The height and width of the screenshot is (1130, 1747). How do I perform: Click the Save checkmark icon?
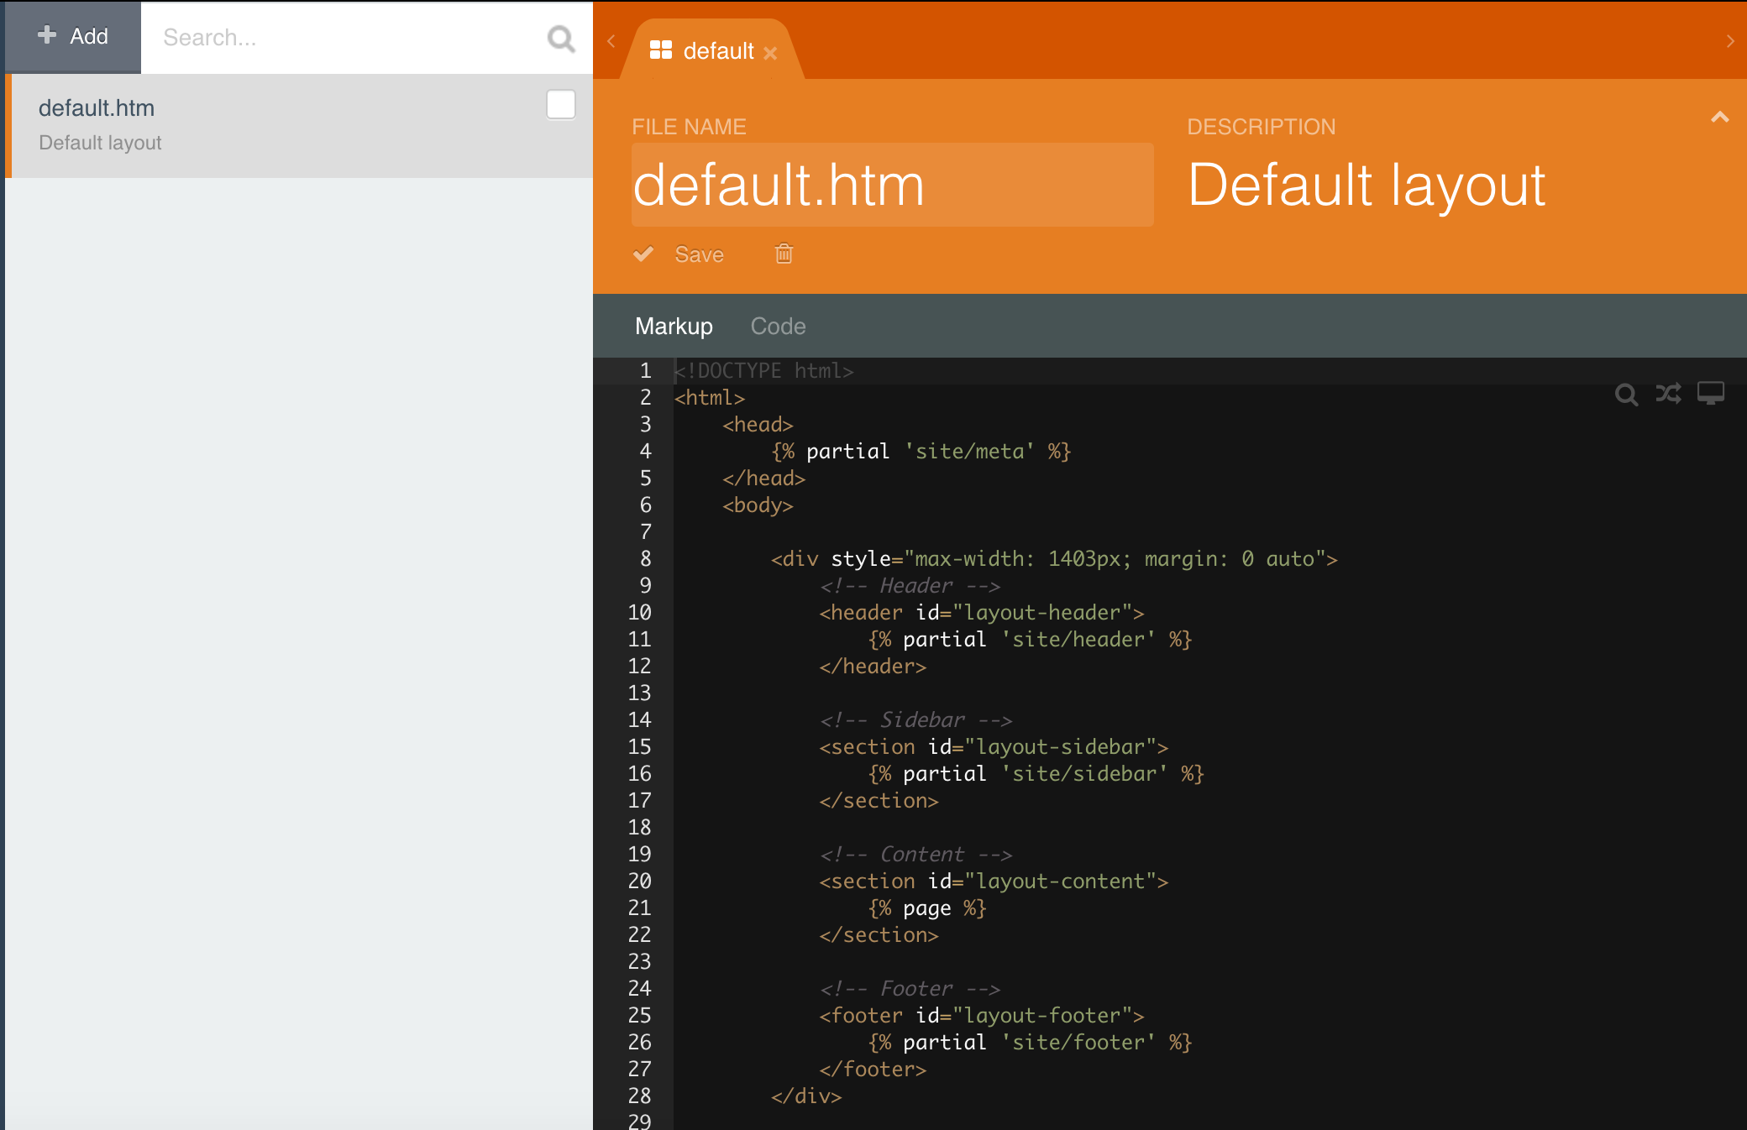coord(643,254)
